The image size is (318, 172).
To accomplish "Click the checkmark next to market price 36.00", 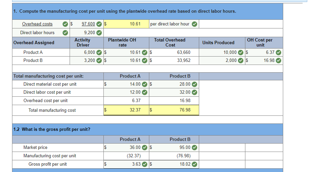I will (x=145, y=148).
